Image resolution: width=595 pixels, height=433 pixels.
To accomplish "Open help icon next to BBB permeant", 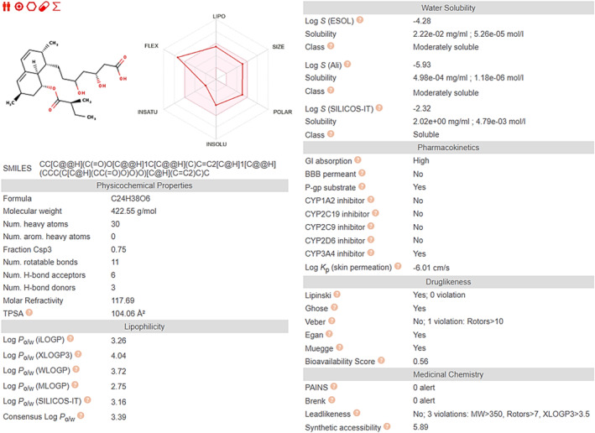I will [x=360, y=172].
